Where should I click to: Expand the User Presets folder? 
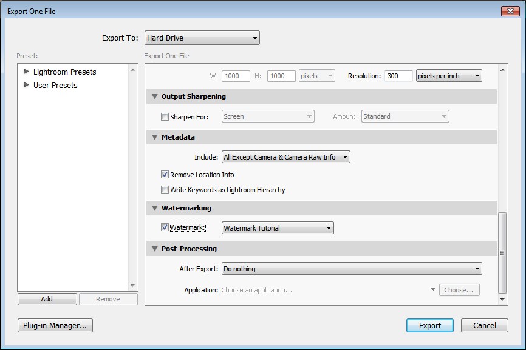pyautogui.click(x=26, y=85)
